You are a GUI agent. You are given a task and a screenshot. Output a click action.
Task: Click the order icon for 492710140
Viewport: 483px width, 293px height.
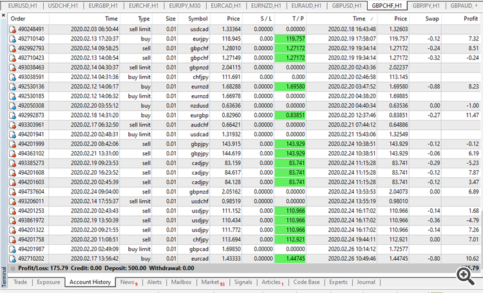point(12,39)
